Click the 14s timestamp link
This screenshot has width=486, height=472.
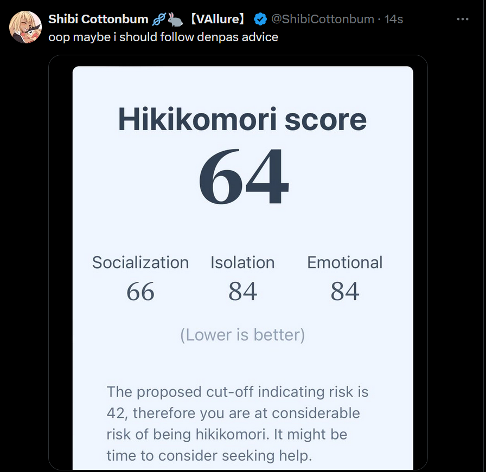pos(393,20)
